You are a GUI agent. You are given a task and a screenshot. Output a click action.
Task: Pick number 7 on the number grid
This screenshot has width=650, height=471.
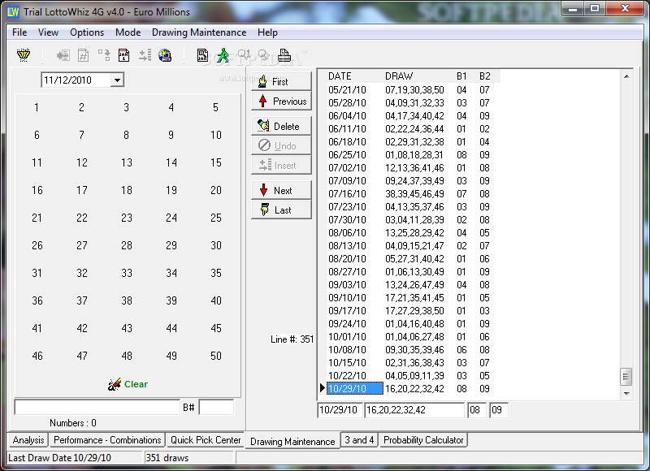[82, 135]
